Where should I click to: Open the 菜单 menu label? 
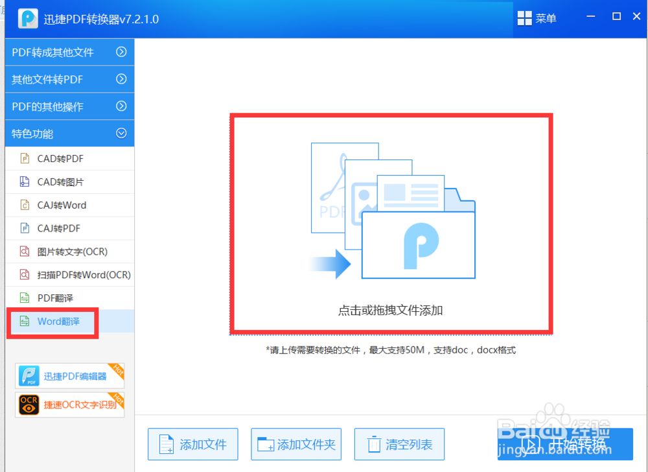pyautogui.click(x=546, y=19)
